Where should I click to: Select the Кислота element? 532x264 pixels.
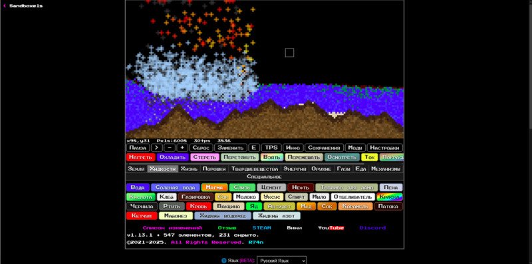coord(141,197)
